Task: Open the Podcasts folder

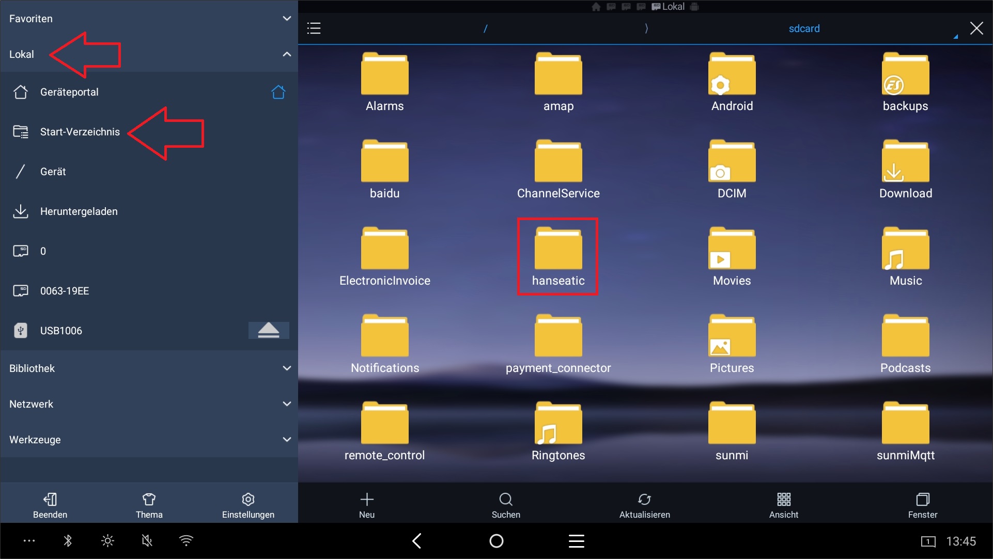Action: click(905, 345)
